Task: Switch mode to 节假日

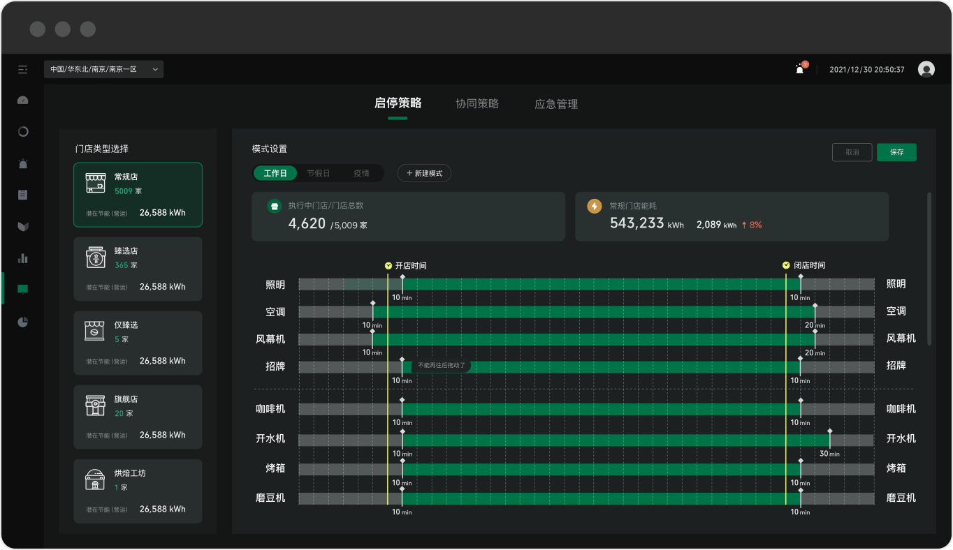Action: click(318, 173)
